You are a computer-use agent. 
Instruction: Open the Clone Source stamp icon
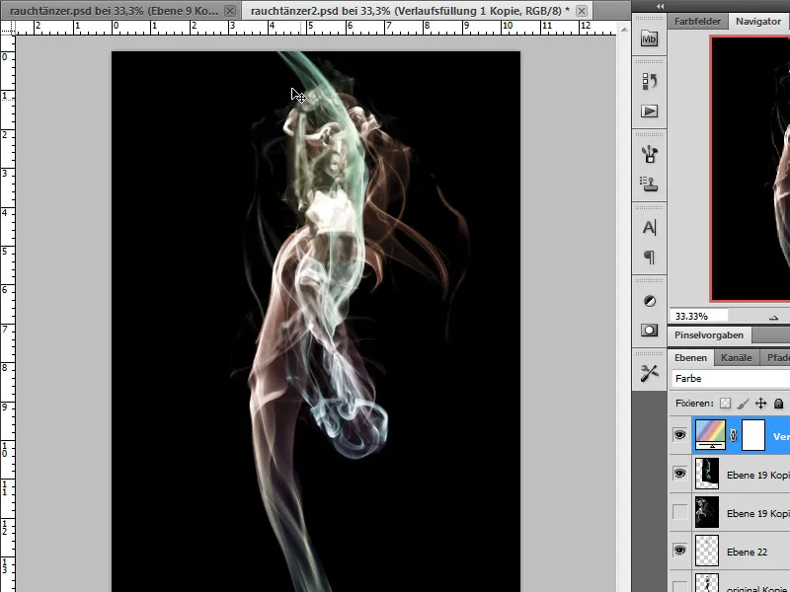coord(649,185)
